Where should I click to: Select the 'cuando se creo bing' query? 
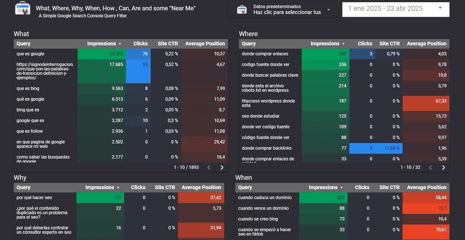point(258,219)
